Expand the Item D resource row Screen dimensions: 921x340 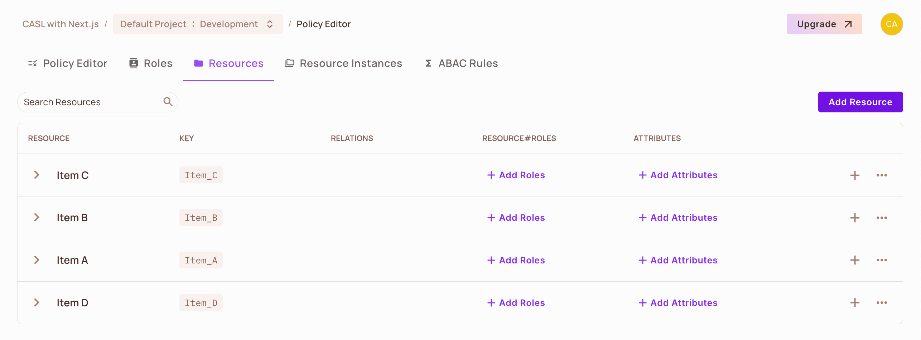pos(36,302)
